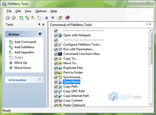Click the scroll up arrow of command list
The image size is (156, 115).
(150, 31)
